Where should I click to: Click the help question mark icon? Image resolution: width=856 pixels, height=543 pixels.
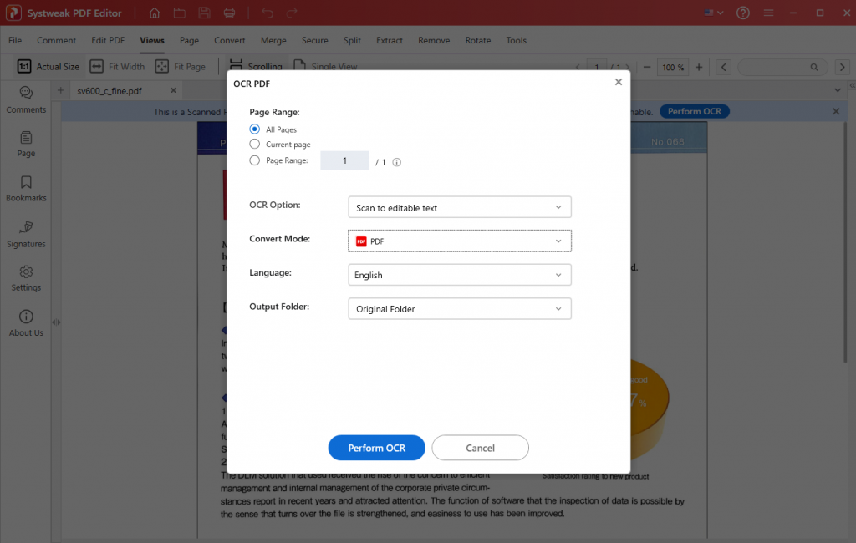(x=743, y=13)
